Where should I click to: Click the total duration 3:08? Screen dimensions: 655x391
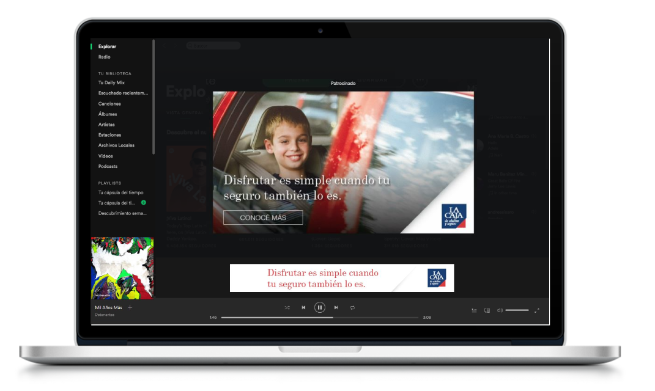(427, 318)
